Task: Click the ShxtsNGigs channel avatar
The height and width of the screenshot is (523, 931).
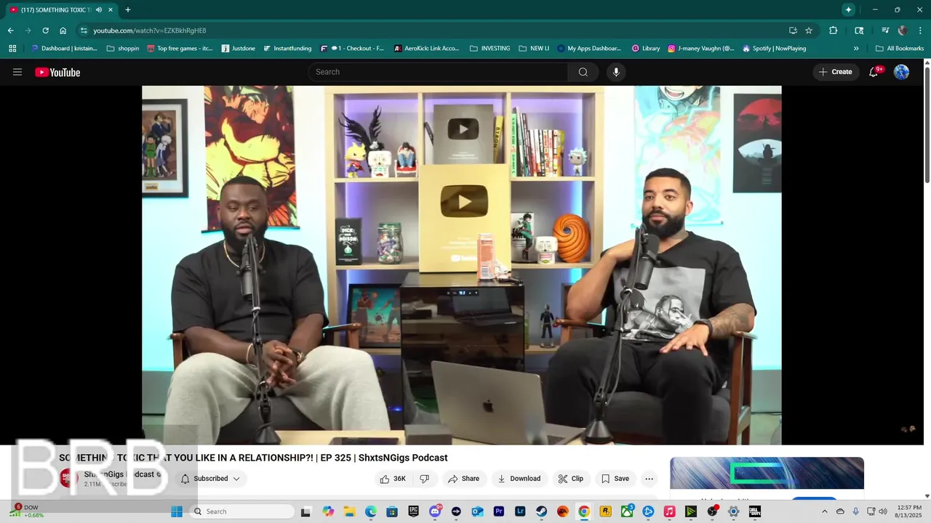Action: (x=68, y=478)
